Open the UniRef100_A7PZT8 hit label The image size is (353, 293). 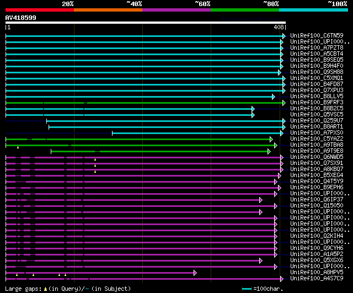click(x=317, y=48)
